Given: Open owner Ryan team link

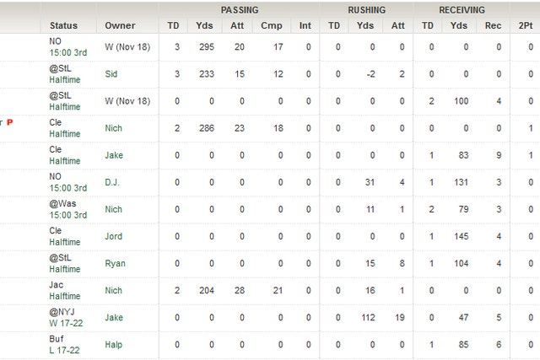Looking at the screenshot, I should (x=115, y=264).
